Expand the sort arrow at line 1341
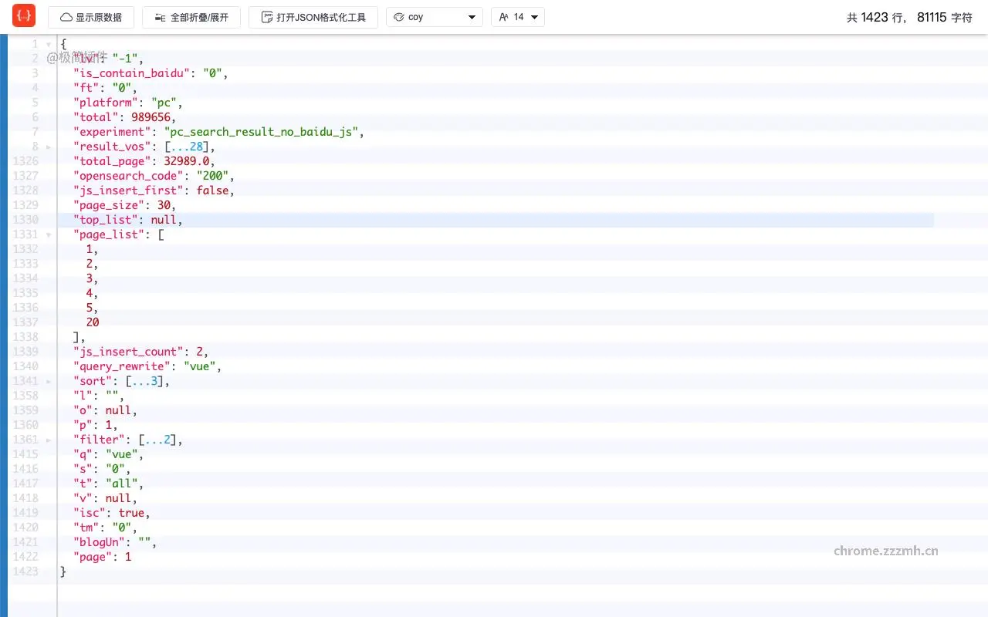 [x=49, y=381]
